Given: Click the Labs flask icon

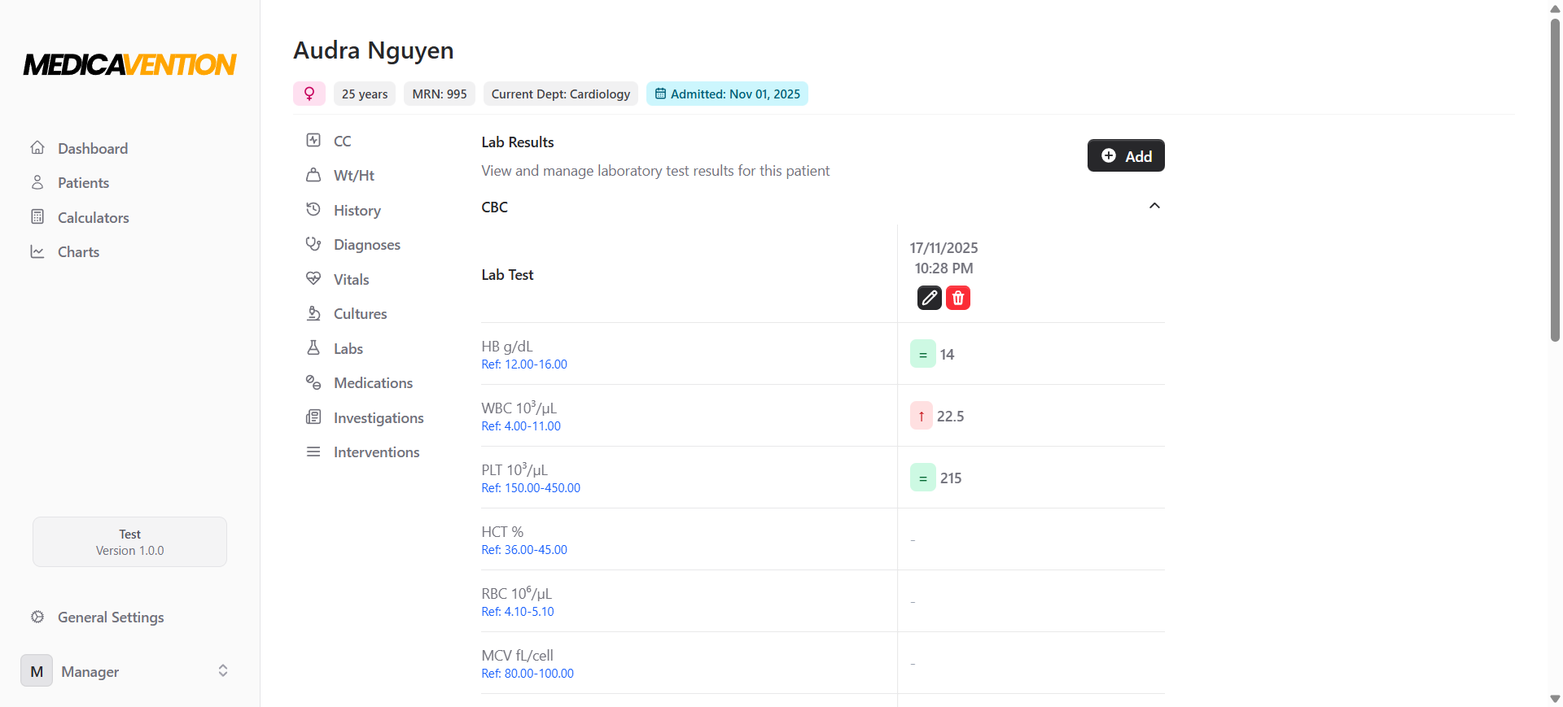Looking at the screenshot, I should 313,348.
